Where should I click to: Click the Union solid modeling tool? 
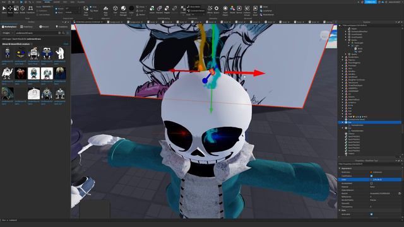pyautogui.click(x=152, y=10)
